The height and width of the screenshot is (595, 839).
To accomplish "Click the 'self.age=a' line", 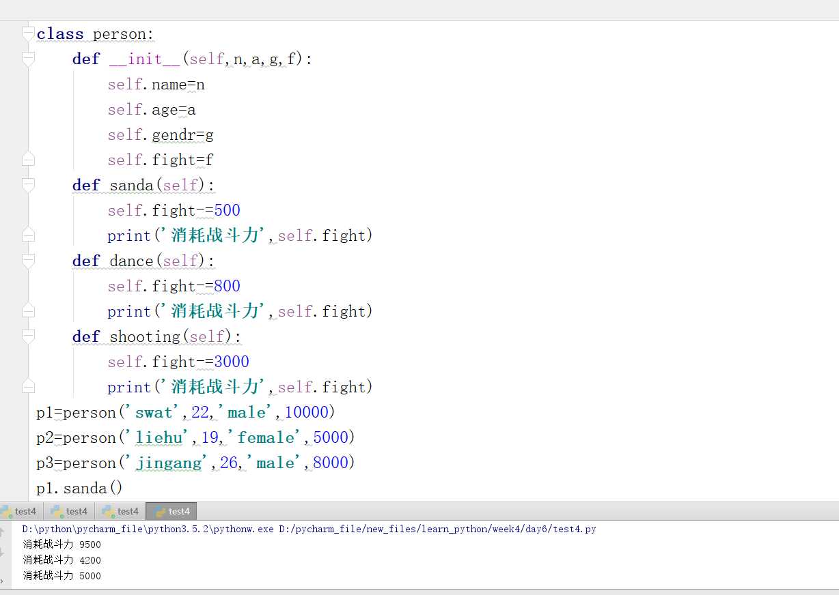I will [x=152, y=110].
